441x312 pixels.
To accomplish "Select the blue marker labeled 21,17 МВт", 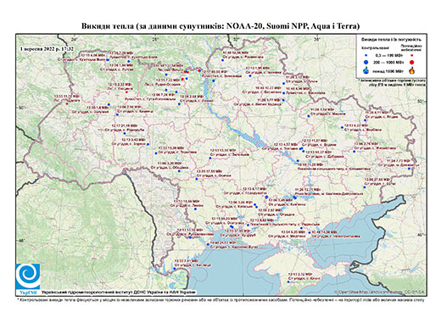I will pyautogui.click(x=208, y=244).
